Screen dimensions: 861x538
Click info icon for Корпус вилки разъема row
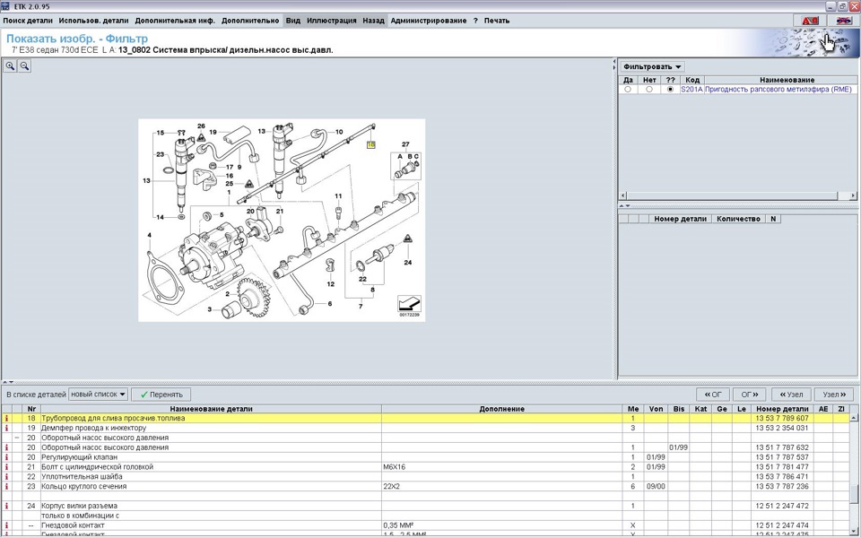(7, 506)
